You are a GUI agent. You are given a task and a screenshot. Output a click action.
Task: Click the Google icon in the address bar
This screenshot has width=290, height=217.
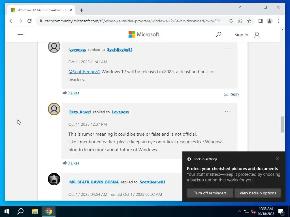231,21
